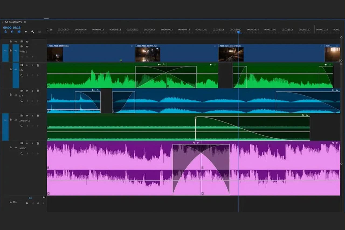Screen dimensions: 345x230
Task: Select the A001_A013 clip thumbnail
Action: point(231,54)
